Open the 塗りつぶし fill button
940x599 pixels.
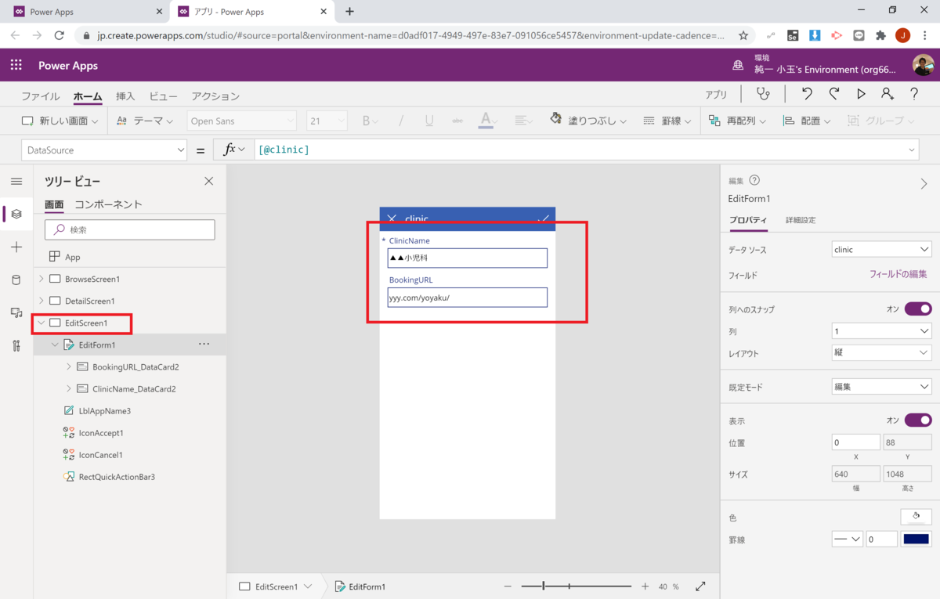tap(588, 121)
